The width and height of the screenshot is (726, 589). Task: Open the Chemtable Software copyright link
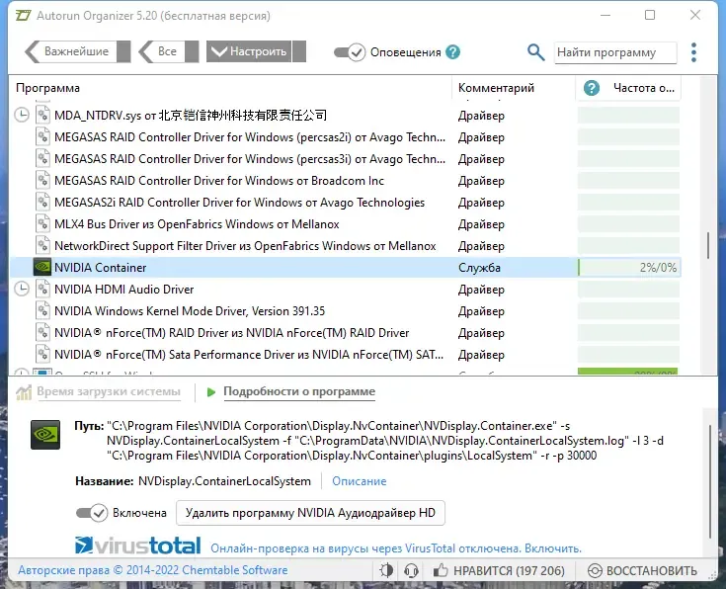pyautogui.click(x=153, y=570)
